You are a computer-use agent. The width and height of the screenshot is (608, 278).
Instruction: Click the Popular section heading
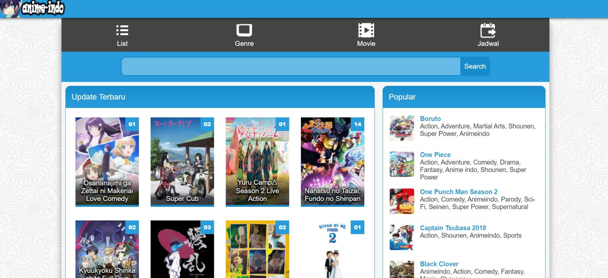(402, 97)
